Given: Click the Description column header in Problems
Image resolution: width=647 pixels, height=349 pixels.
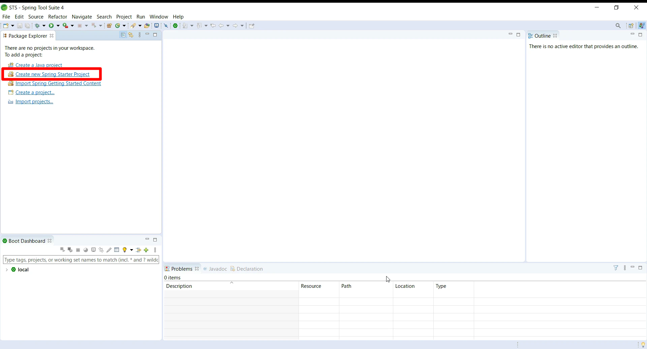Looking at the screenshot, I should [x=231, y=286].
